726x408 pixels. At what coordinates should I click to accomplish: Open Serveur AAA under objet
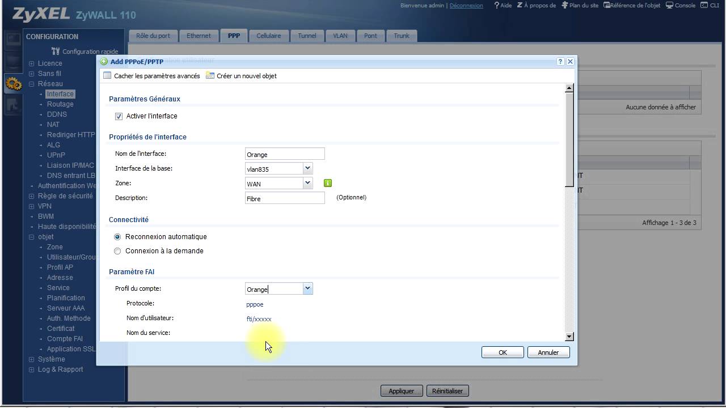pyautogui.click(x=66, y=308)
